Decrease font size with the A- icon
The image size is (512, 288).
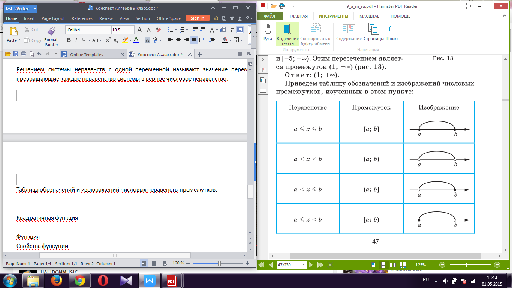pyautogui.click(x=149, y=30)
